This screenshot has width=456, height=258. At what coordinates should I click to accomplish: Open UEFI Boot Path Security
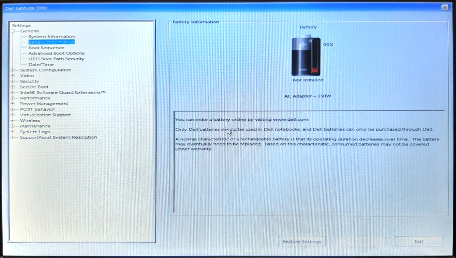point(57,59)
